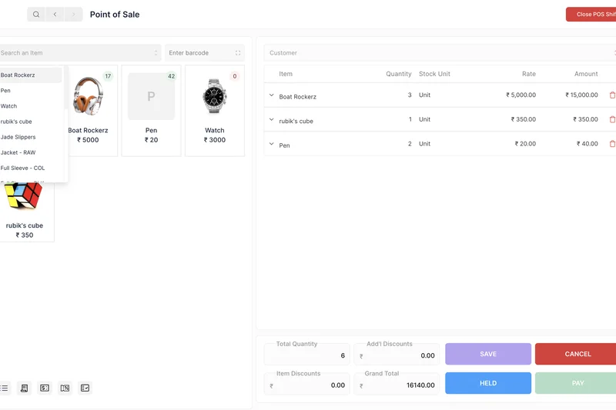Click the search magnifier icon in header
Screen dimensions: 616x410
pyautogui.click(x=35, y=15)
